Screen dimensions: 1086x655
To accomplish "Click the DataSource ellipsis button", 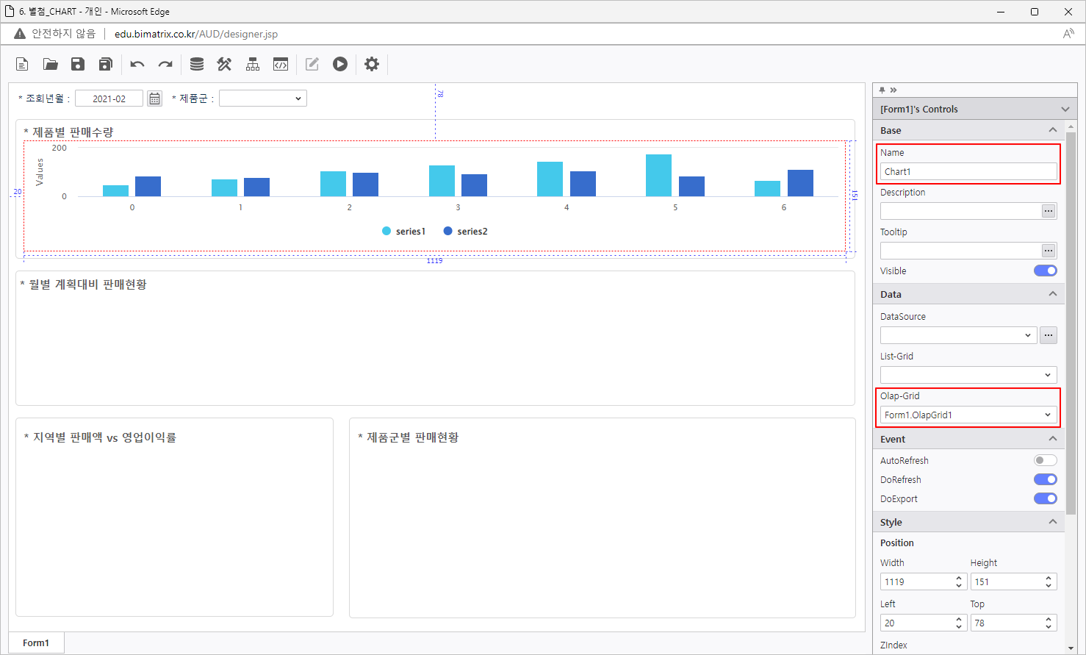I will pyautogui.click(x=1049, y=335).
